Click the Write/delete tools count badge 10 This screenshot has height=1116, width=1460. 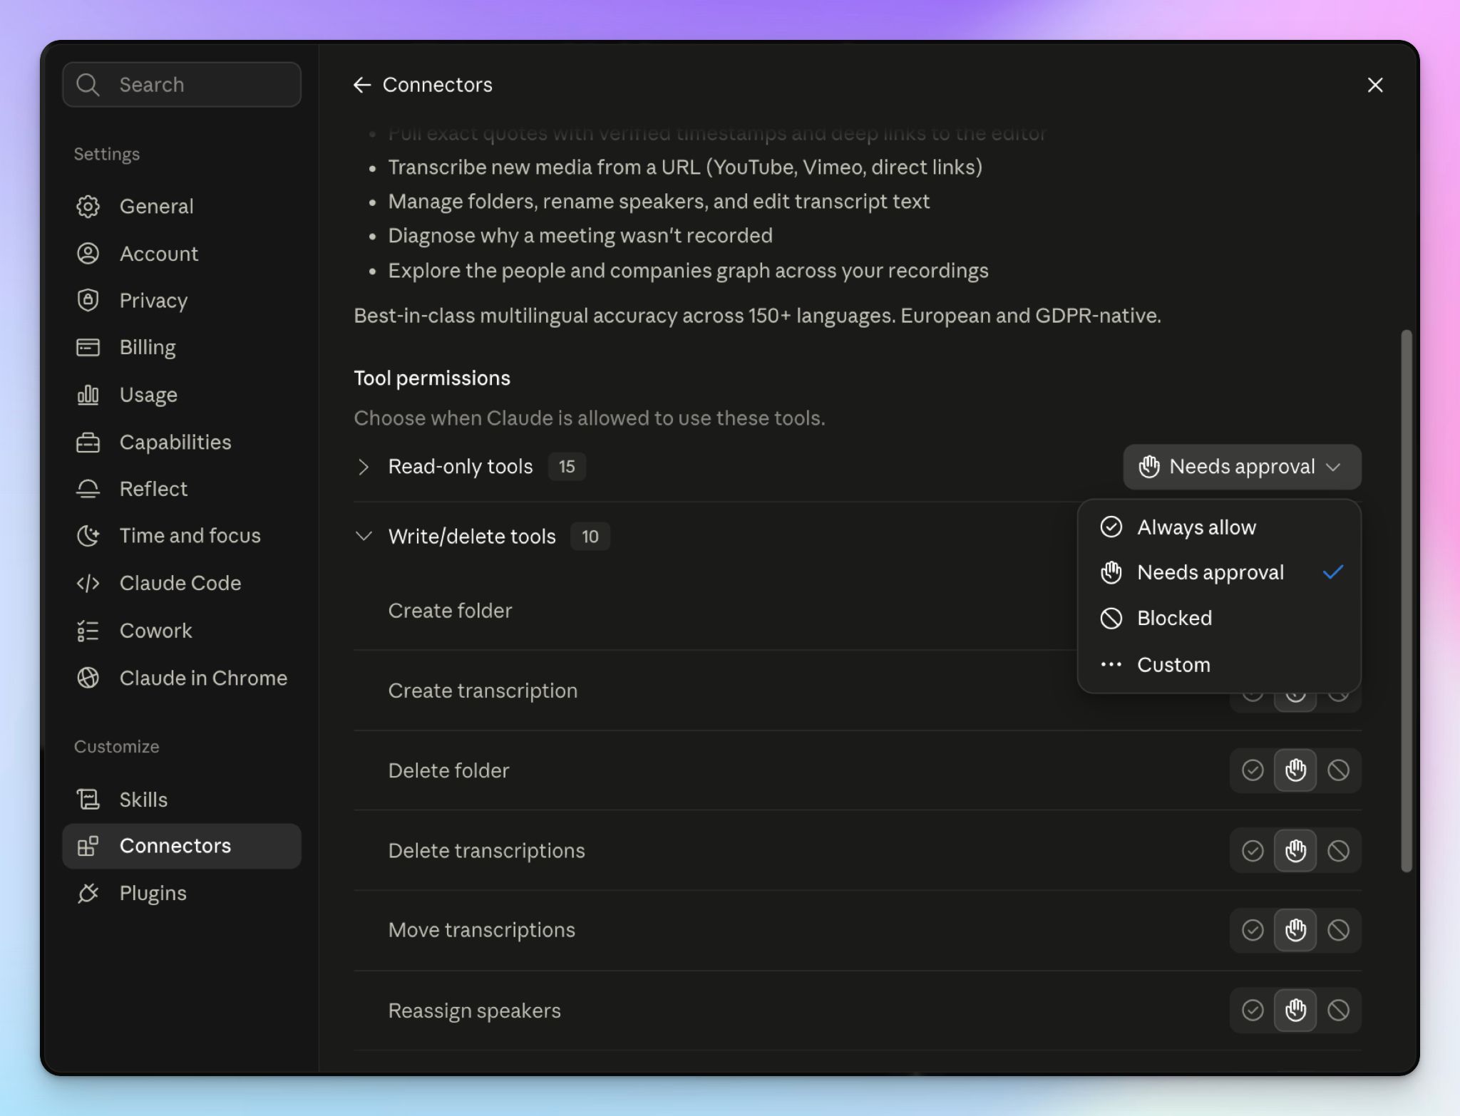click(x=590, y=537)
